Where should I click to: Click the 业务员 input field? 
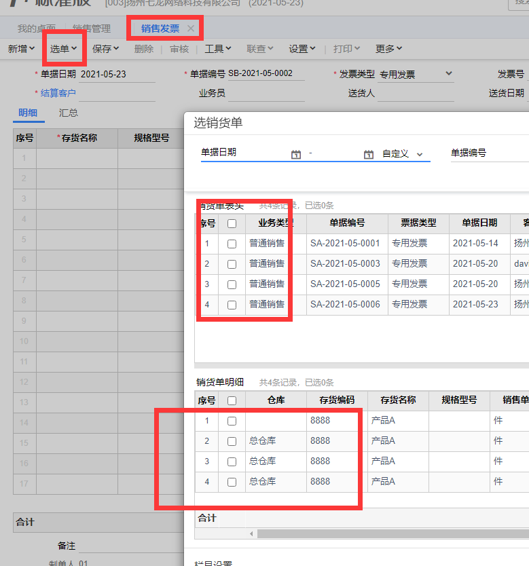(x=266, y=94)
